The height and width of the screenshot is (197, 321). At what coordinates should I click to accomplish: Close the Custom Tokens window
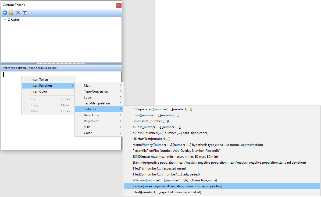coord(119,5)
